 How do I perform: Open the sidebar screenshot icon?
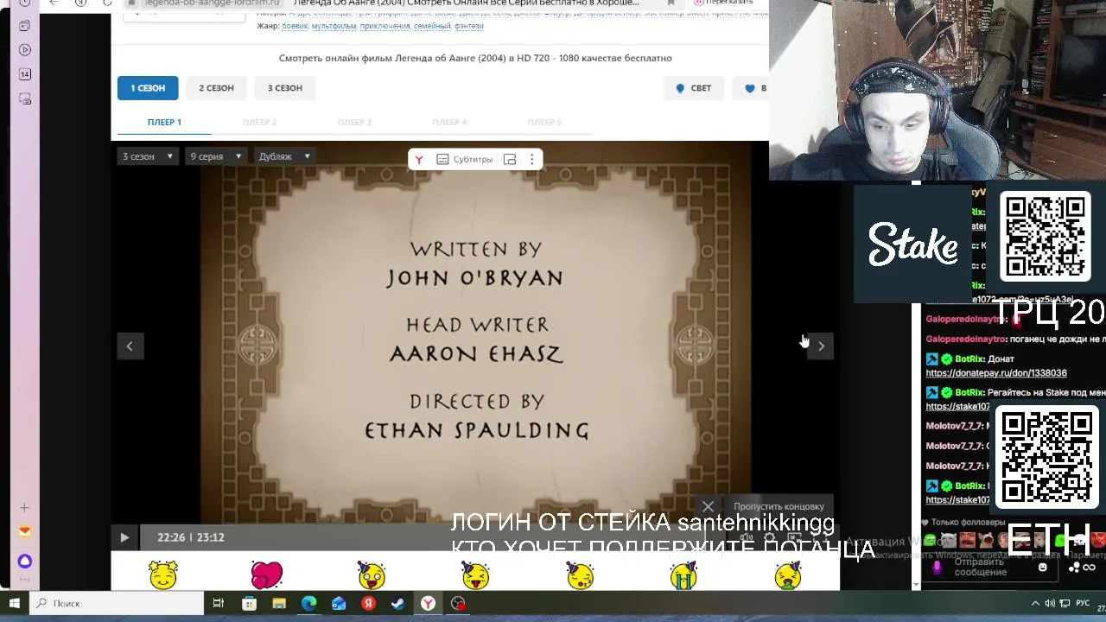25,98
